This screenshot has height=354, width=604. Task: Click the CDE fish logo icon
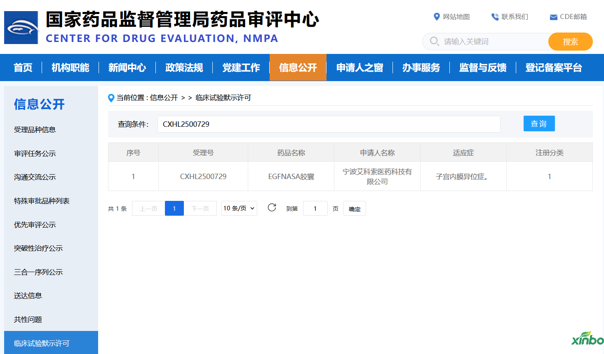[21, 28]
